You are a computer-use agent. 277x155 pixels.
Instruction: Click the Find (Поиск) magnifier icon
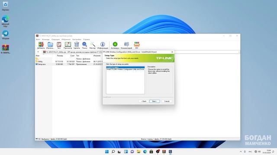(x=84, y=45)
